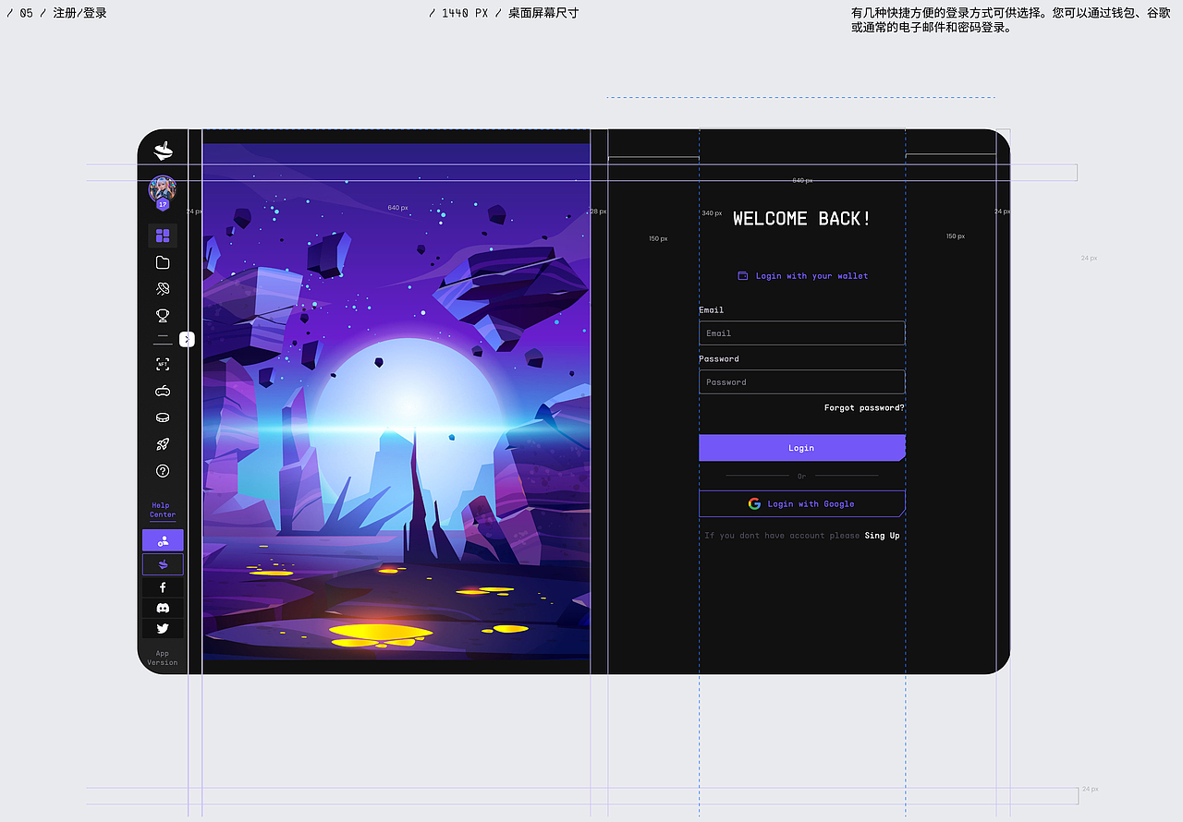
Task: Open the trophy icon in sidebar
Action: 163,316
